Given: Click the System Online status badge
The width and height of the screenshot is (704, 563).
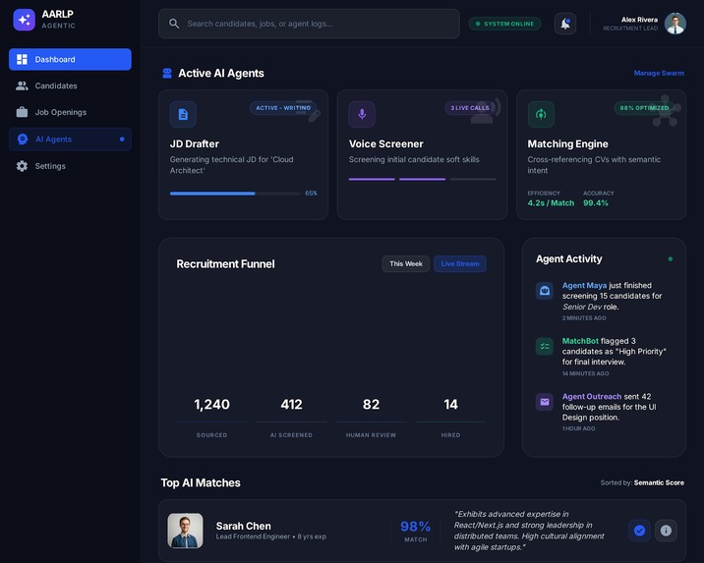Looking at the screenshot, I should point(504,24).
